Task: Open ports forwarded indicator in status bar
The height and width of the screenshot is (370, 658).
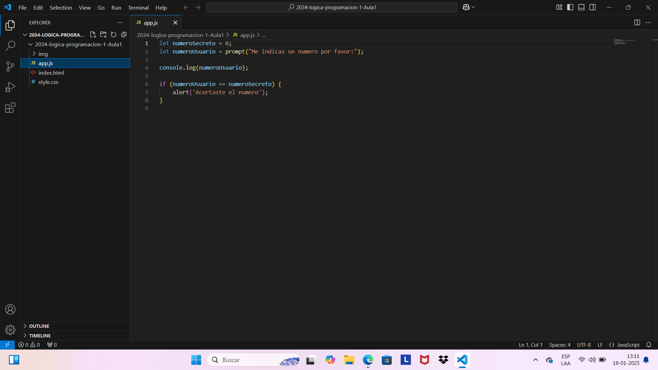Action: 52,345
